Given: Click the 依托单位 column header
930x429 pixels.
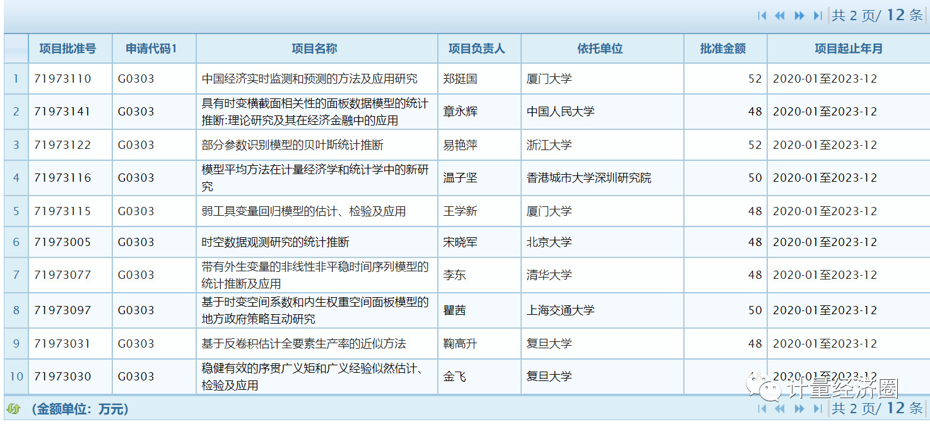Looking at the screenshot, I should coord(599,49).
